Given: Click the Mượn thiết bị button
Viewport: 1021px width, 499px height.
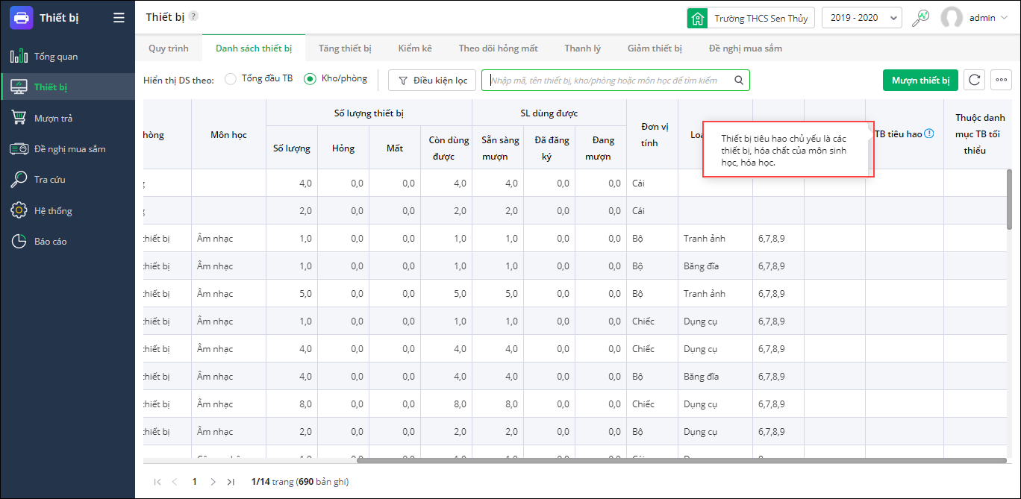Looking at the screenshot, I should 920,81.
